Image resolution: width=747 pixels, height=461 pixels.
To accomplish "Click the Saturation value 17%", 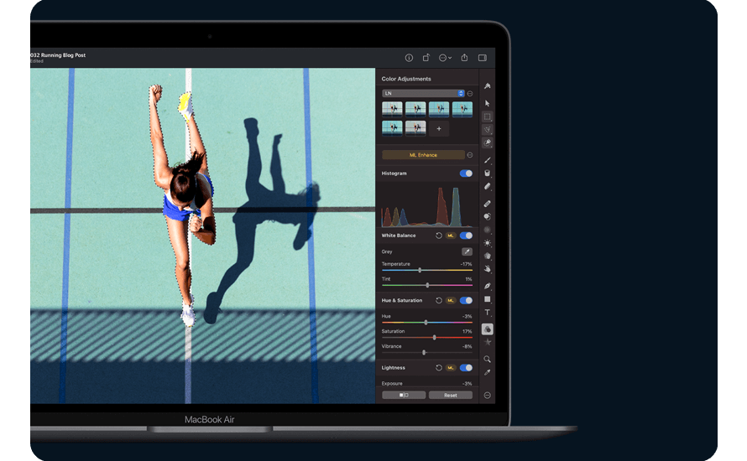I will tap(468, 331).
